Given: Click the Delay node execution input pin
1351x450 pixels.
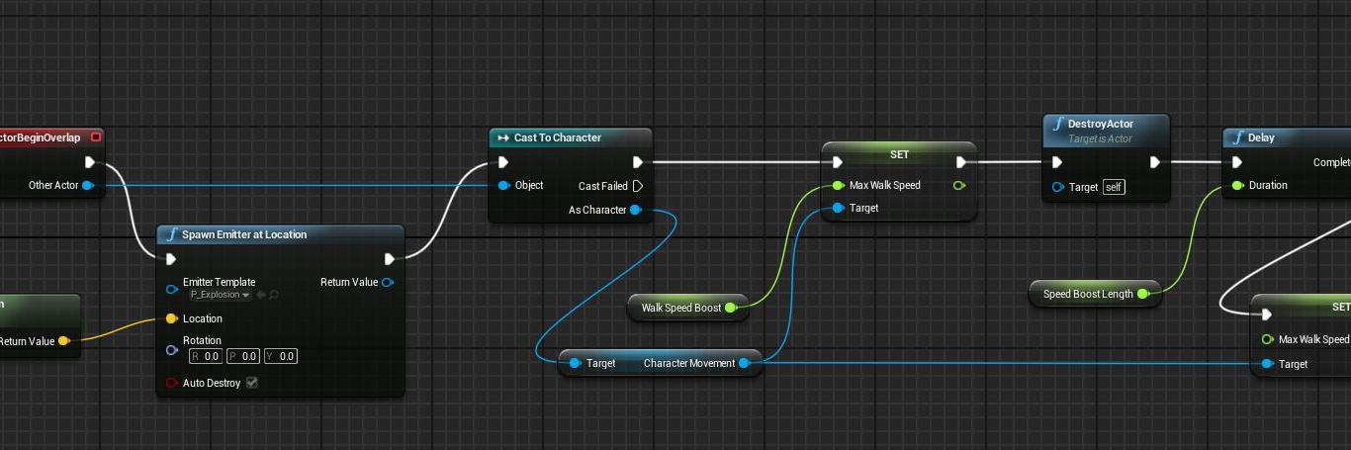Looking at the screenshot, I should [1236, 162].
